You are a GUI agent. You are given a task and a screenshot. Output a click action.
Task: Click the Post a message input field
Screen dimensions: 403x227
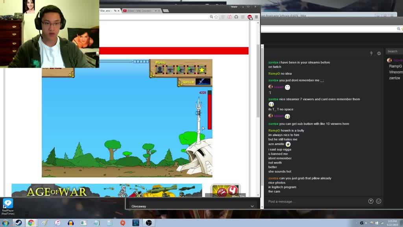tap(316, 201)
